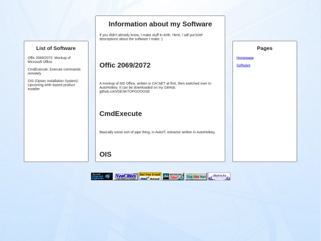
Task: Click the Information about my Software title
Action: 160,24
